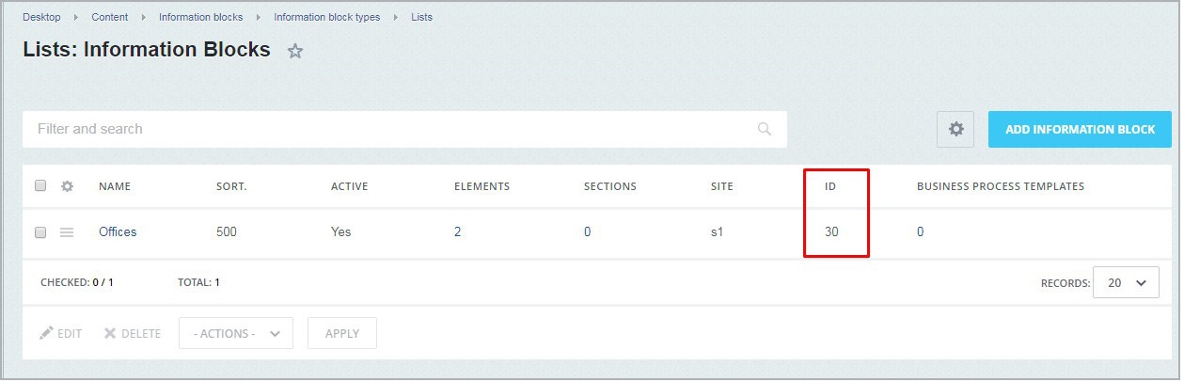Screen dimensions: 1184x382
Task: Click the Active value Yes cell
Action: (x=341, y=231)
